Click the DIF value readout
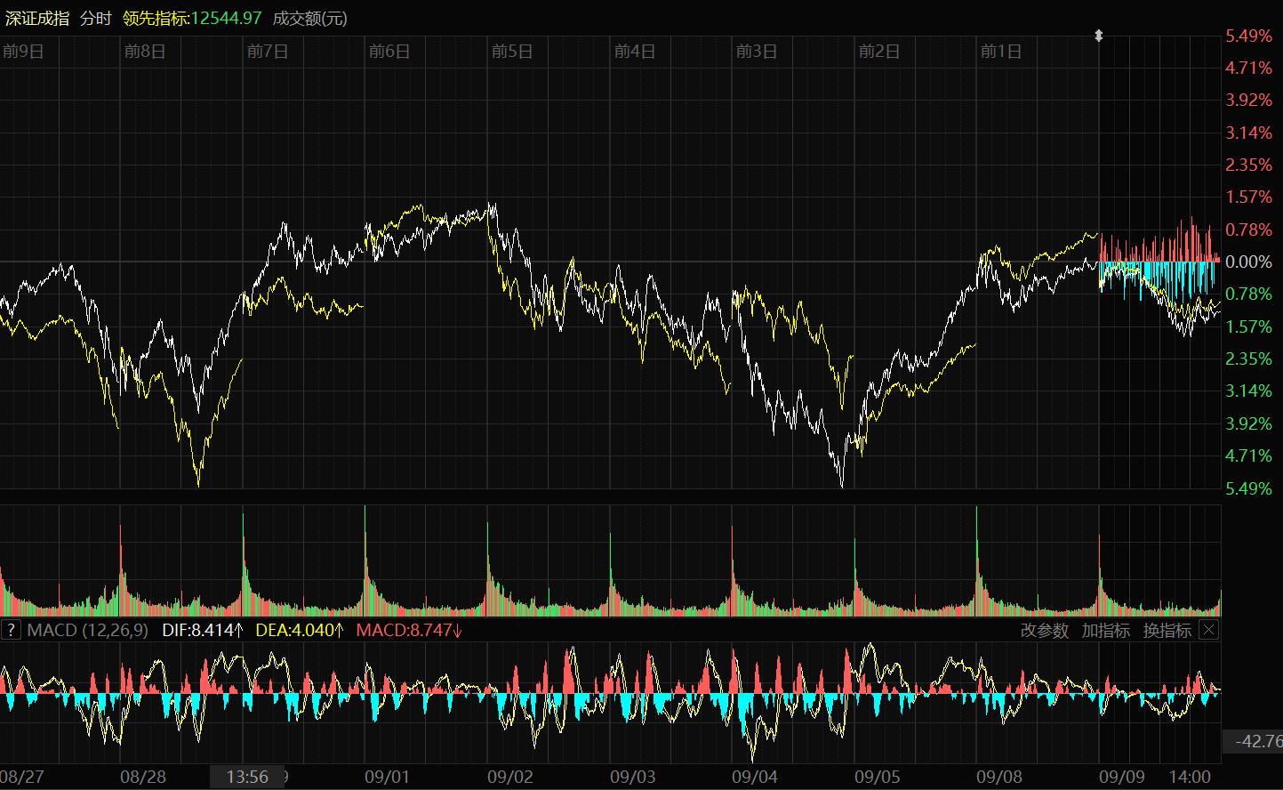 point(202,631)
